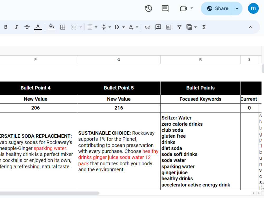Select the 'Bullet Point 4' header cell
Image resolution: width=264 pixels, height=198 pixels.
[38, 88]
